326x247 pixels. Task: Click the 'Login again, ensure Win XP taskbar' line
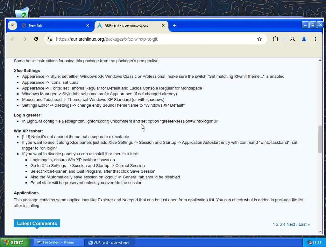(73, 160)
